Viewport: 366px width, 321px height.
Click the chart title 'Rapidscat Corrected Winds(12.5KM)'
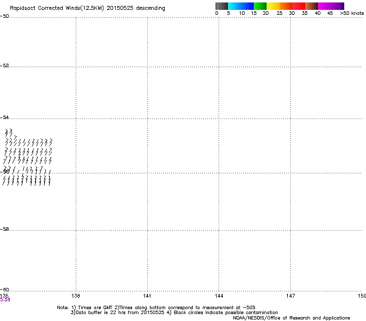pos(57,8)
